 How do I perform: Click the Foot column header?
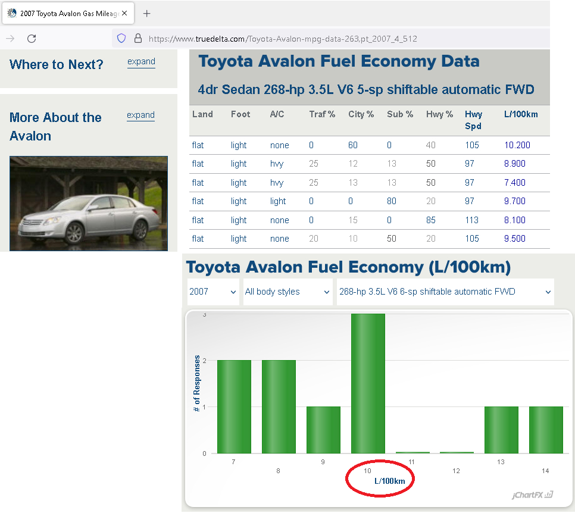[x=240, y=114]
